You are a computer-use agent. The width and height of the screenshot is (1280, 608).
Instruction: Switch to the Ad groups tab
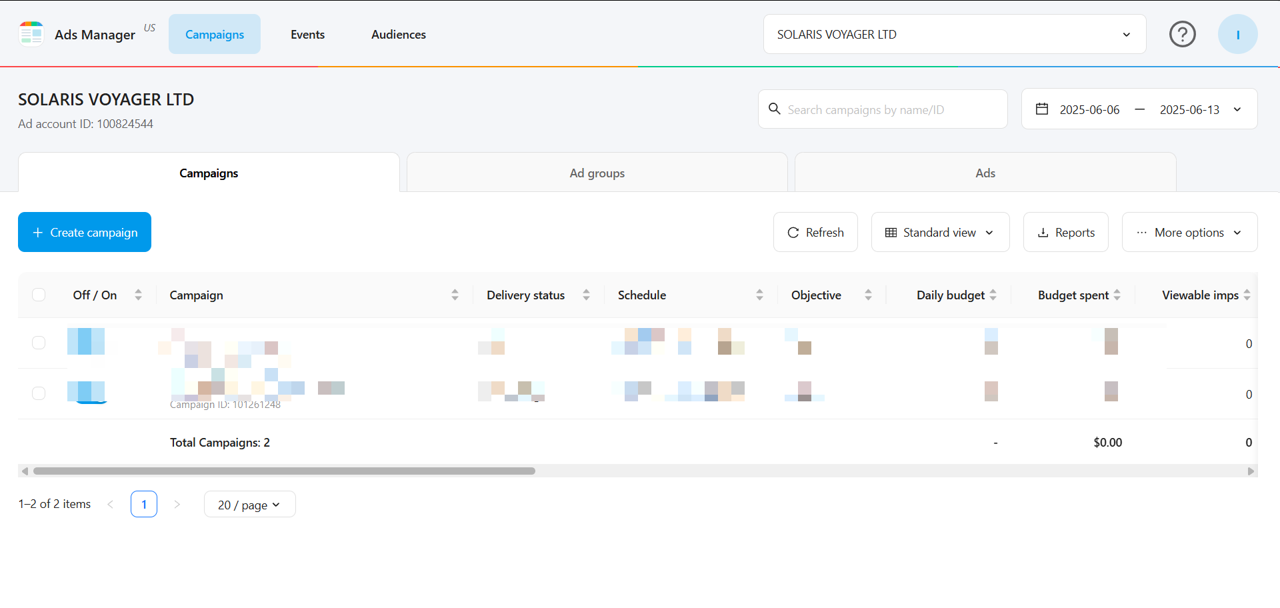[597, 173]
